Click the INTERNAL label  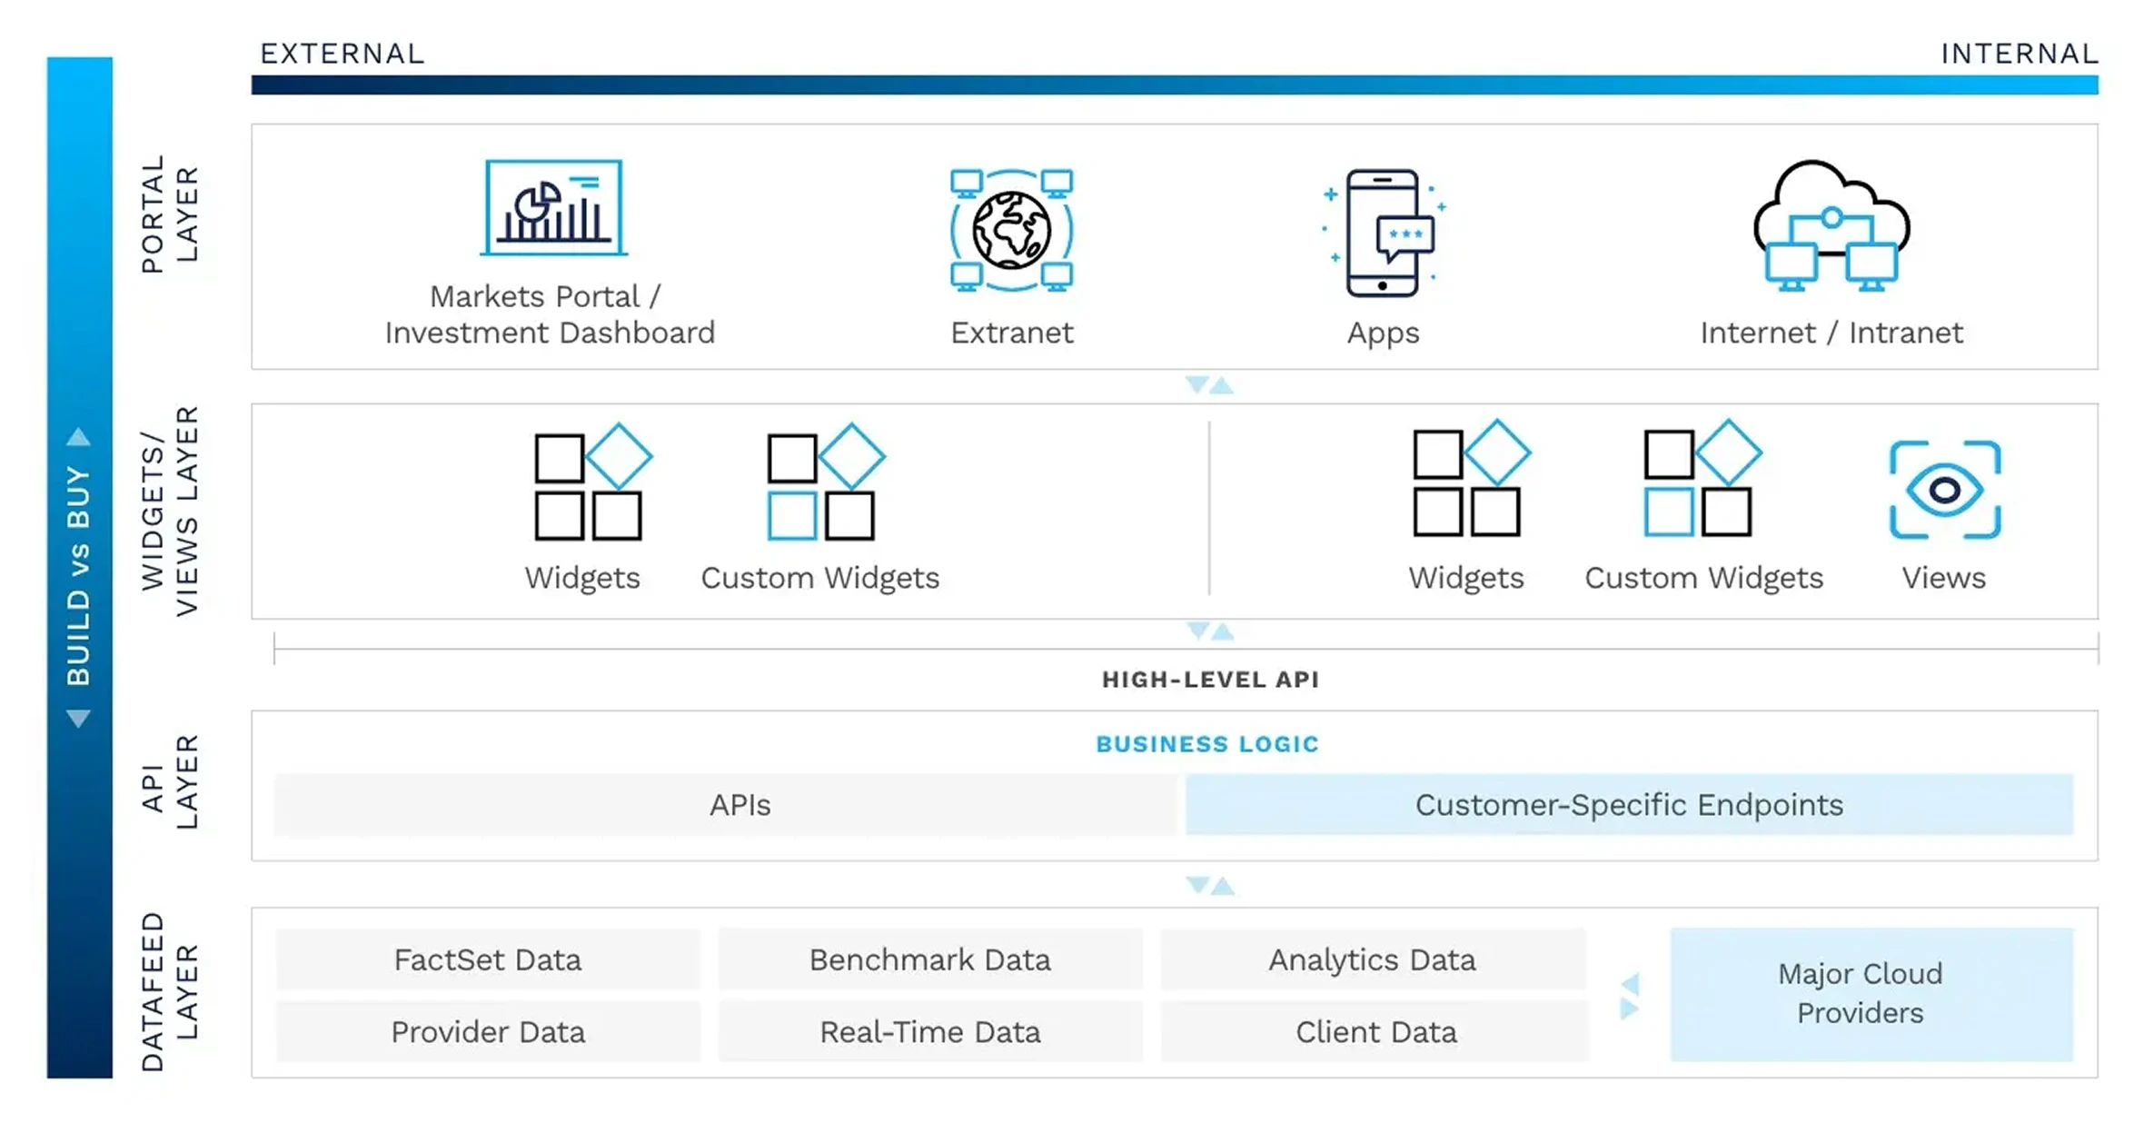(x=2020, y=54)
